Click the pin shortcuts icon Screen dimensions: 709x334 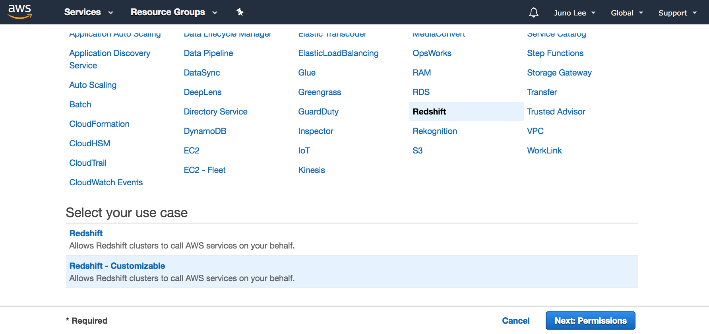[x=240, y=12]
